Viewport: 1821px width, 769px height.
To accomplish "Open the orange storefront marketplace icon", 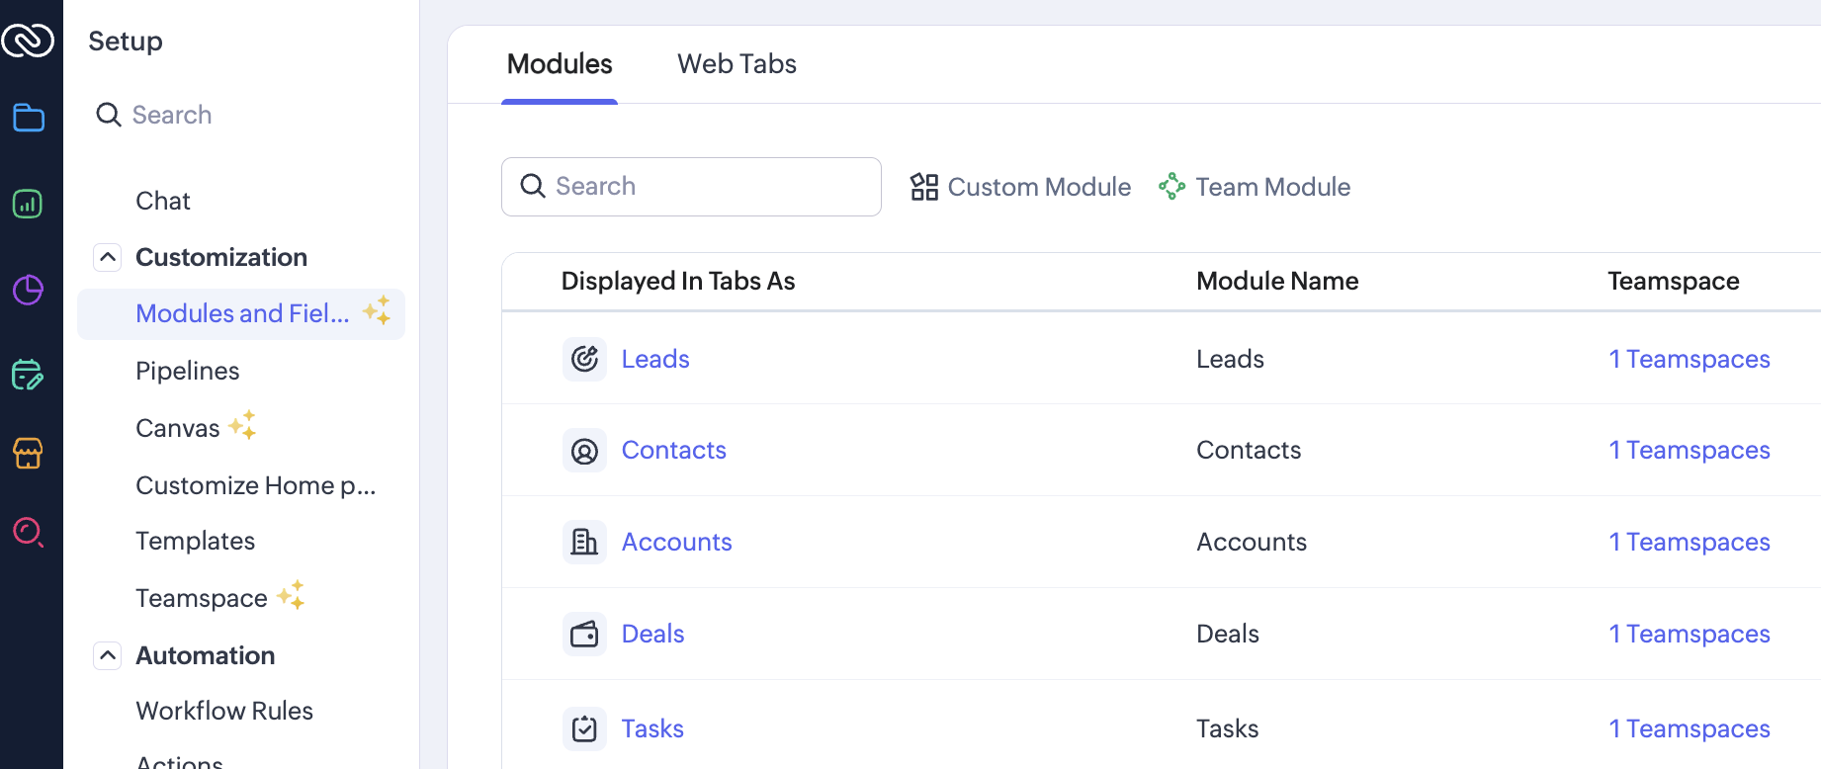I will pos(28,454).
